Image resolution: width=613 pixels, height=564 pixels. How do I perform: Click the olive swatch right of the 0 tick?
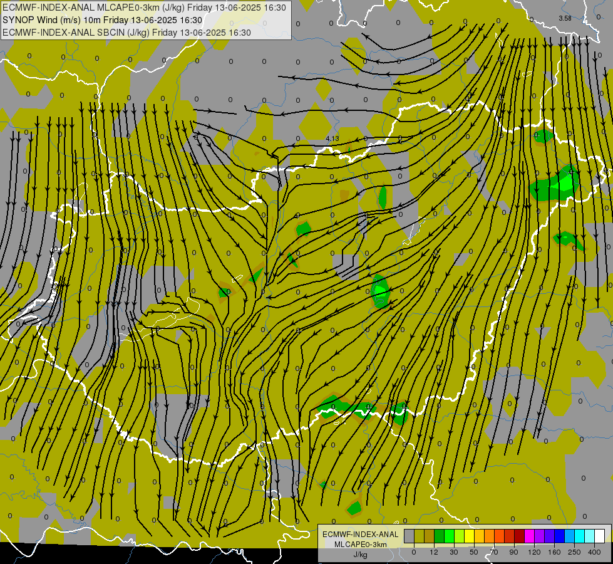click(x=419, y=536)
